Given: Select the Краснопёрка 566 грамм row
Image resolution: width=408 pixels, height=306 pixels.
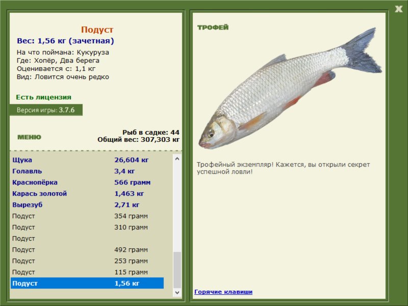Looking at the screenshot, I should click(x=87, y=183).
